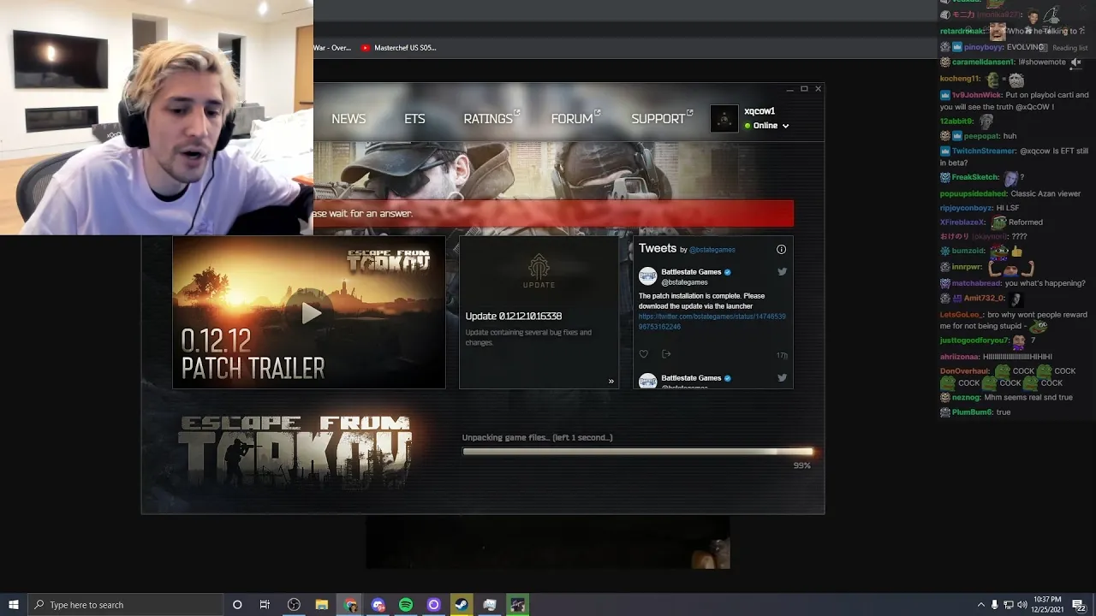
Task: Click username DonOverhaul in chat
Action: 965,371
